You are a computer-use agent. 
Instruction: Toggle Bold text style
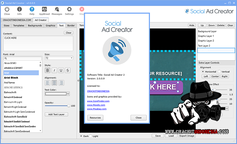(x=48, y=70)
